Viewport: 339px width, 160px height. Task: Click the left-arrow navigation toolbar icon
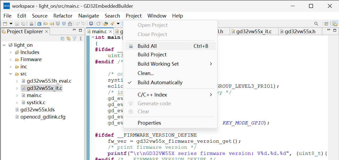[x=46, y=24]
